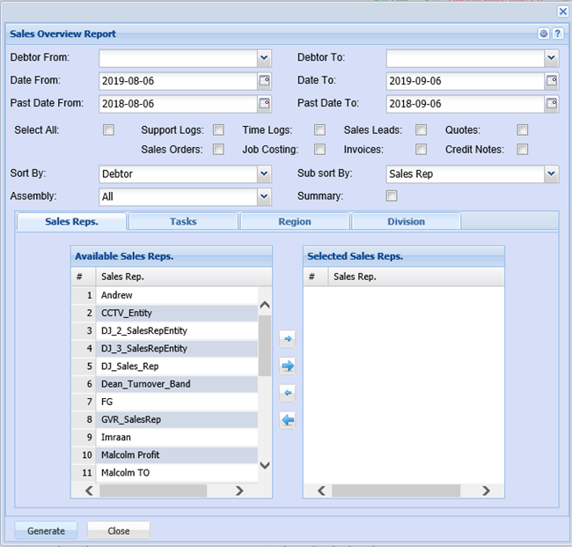Open the Date From calendar picker

(264, 81)
